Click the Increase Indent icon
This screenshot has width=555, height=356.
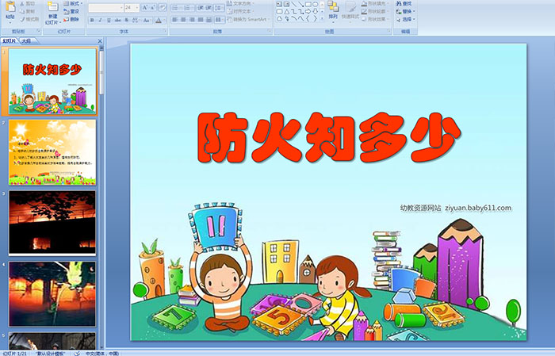coord(209,7)
